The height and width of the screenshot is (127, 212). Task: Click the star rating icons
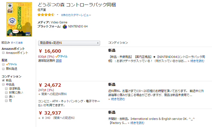[46, 15]
